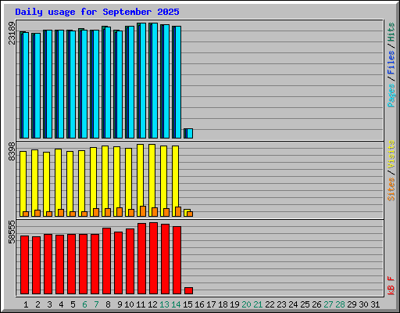Click the 23189 axis value
400x313 pixels.
click(12, 33)
